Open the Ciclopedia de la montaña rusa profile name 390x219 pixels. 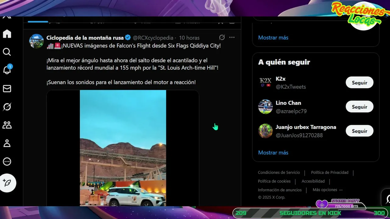click(85, 38)
